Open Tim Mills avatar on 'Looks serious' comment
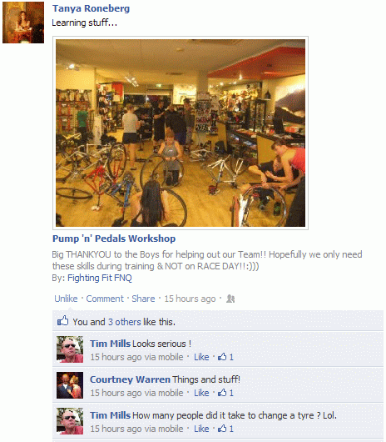The width and height of the screenshot is (386, 442). pyautogui.click(x=70, y=349)
